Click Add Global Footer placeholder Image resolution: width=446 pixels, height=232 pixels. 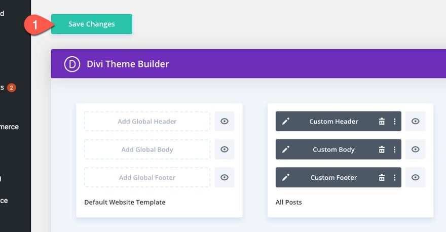[x=147, y=178]
